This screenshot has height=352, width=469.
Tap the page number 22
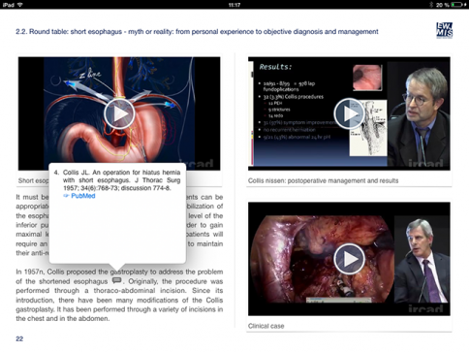[x=19, y=338]
